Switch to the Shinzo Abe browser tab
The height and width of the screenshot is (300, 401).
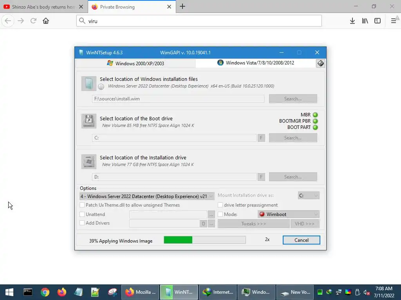pyautogui.click(x=40, y=7)
